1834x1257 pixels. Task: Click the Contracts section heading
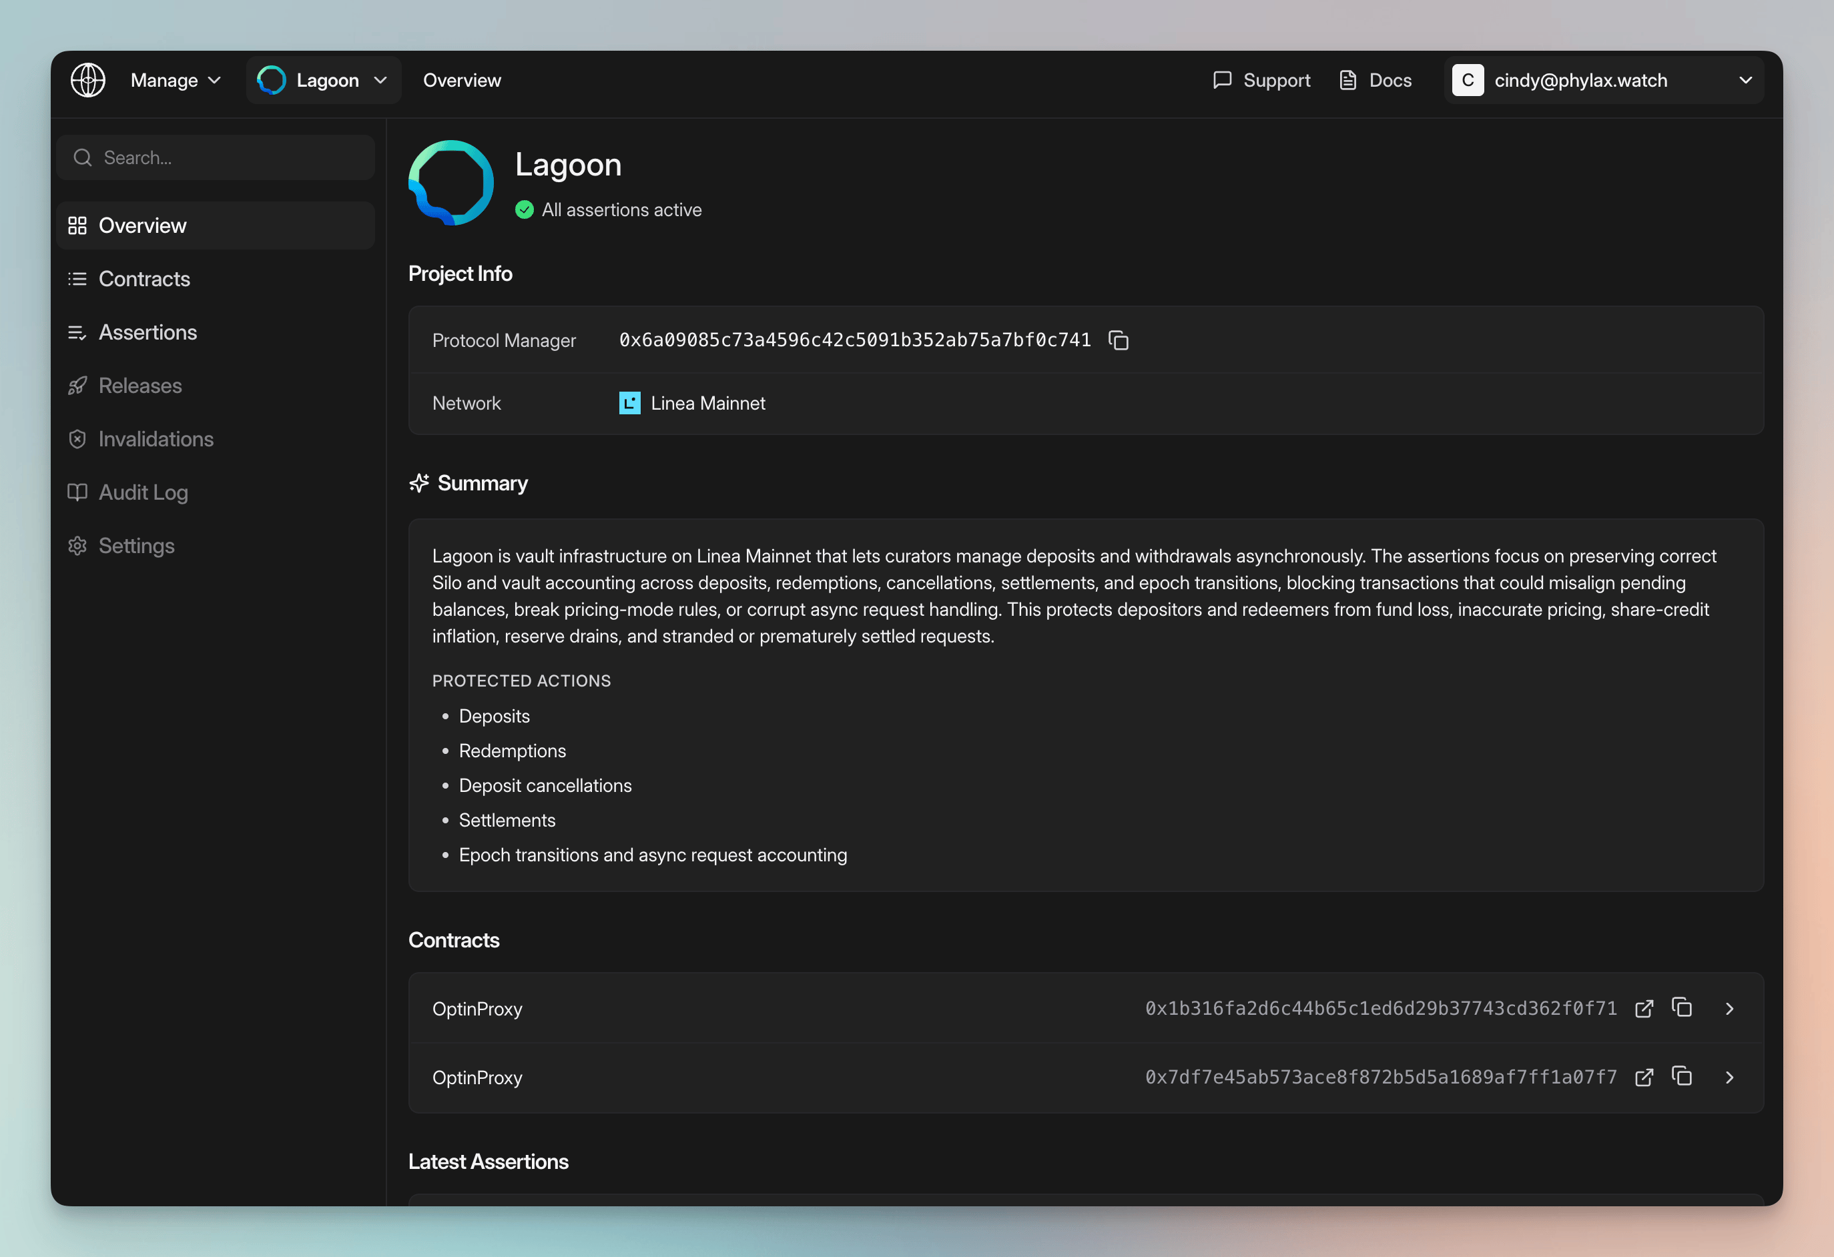point(454,940)
